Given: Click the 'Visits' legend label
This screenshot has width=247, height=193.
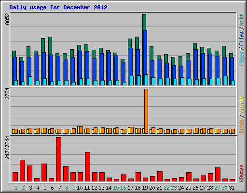Looking at the screenshot, I should [242, 105].
